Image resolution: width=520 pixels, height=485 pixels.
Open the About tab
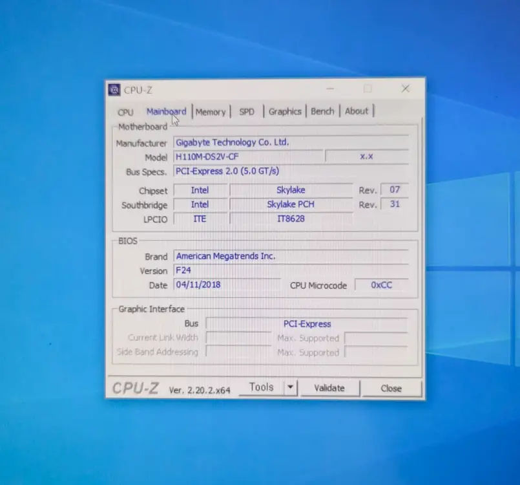click(x=357, y=111)
